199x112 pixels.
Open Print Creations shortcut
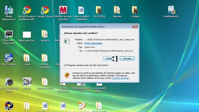click(9, 59)
